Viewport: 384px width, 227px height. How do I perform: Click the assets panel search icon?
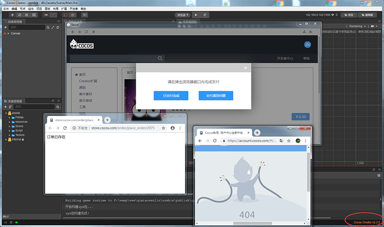[58, 107]
